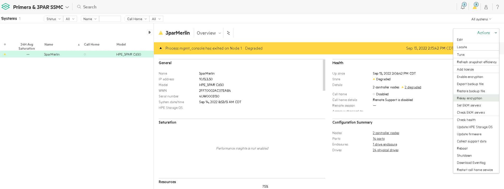
Task: Open the Status value All dropdown
Action: [x=70, y=19]
